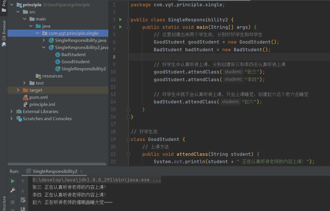
Task: Rerun SingleResponsibility2 with green play icon
Action: [x=13, y=181]
